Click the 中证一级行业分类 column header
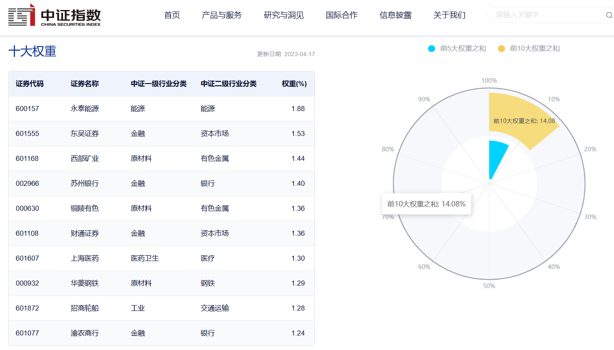Screen dimensions: 614x350 pyautogui.click(x=158, y=84)
